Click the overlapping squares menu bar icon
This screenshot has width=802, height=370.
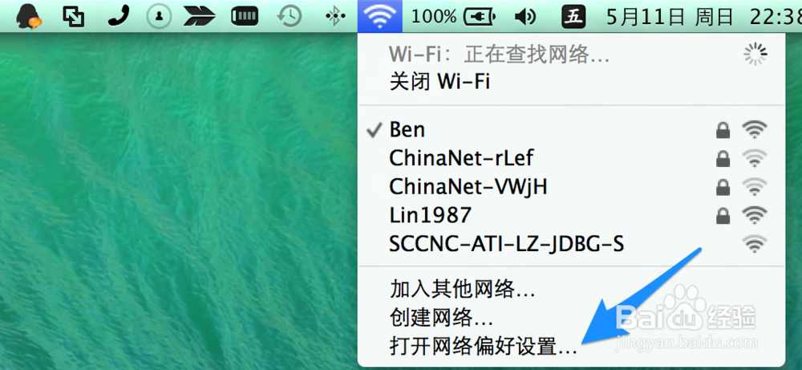(x=74, y=16)
